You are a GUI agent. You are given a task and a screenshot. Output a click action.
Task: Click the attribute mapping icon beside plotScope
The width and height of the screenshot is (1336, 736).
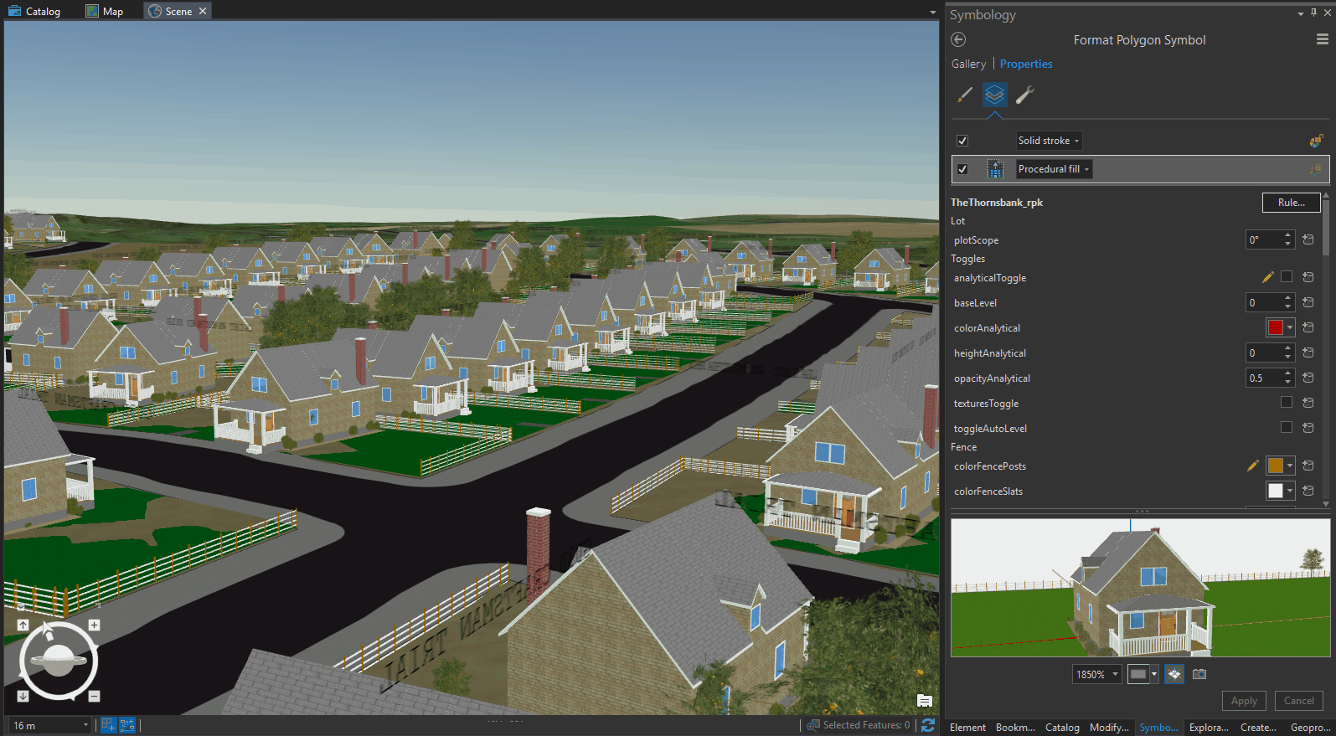click(1308, 240)
